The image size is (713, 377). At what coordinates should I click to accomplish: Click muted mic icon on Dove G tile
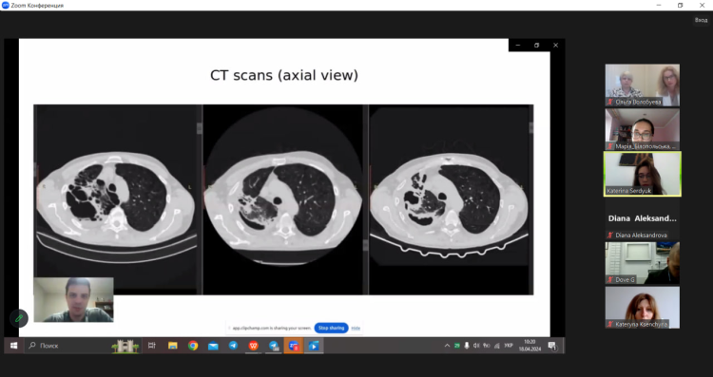tap(610, 280)
